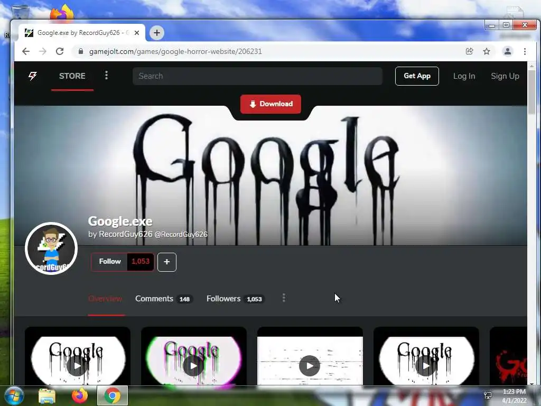Open the Sign Up link

click(505, 76)
